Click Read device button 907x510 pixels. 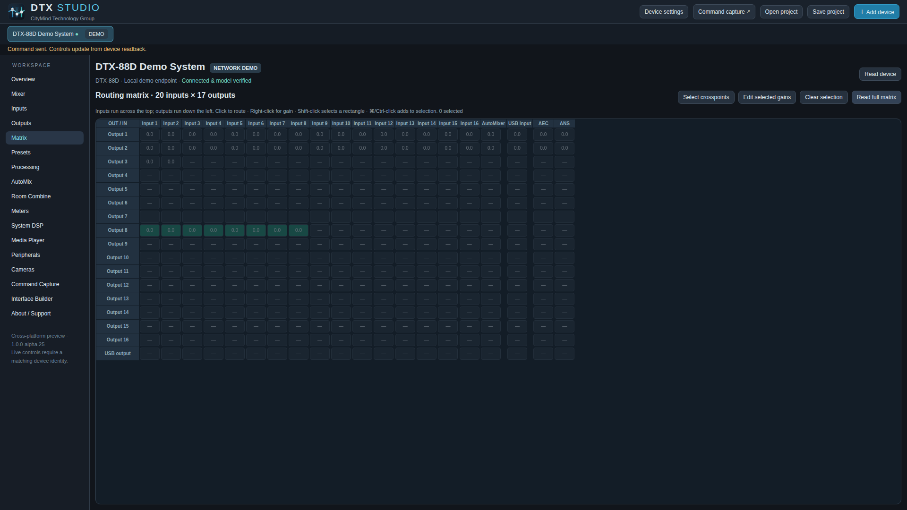[x=880, y=74]
